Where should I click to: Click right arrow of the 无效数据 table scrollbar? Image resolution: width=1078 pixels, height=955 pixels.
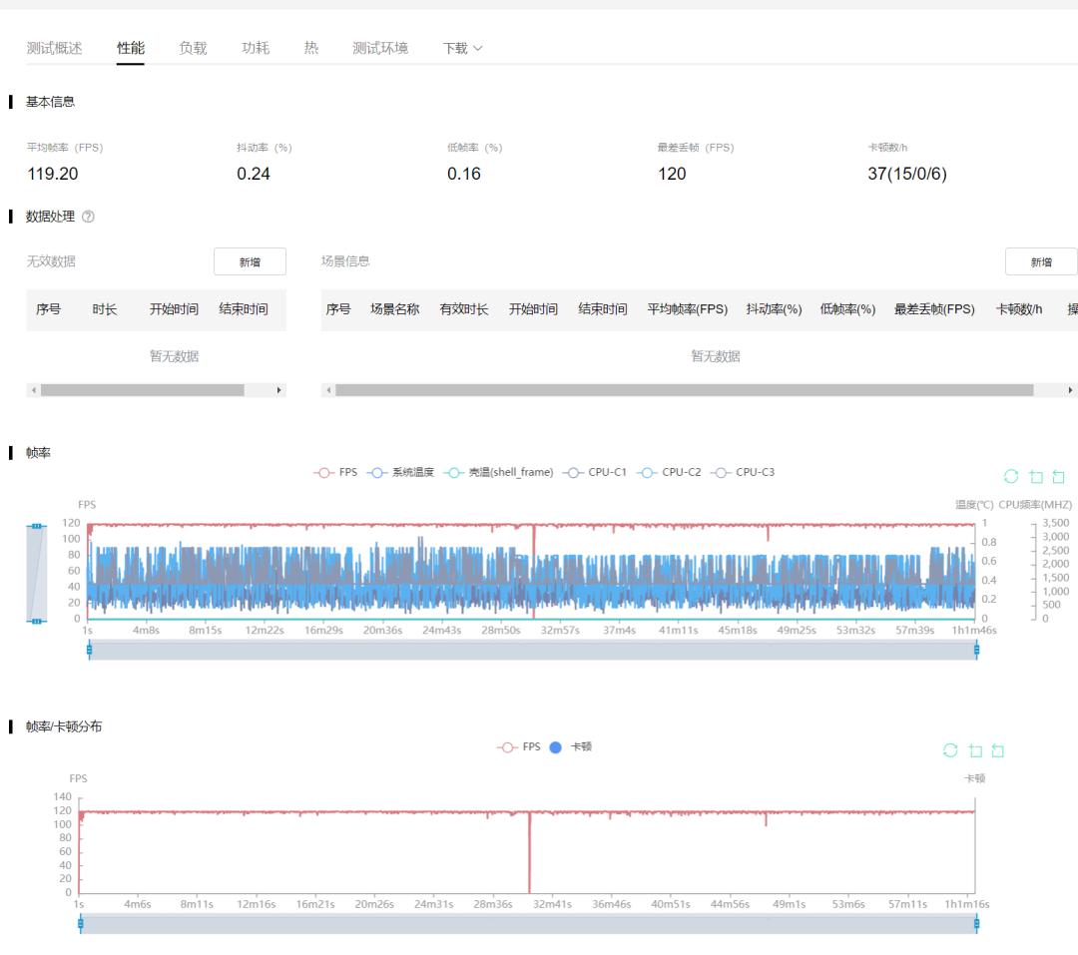pos(278,390)
